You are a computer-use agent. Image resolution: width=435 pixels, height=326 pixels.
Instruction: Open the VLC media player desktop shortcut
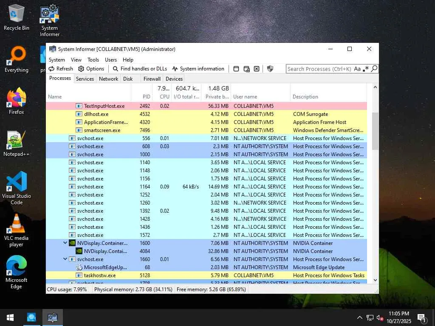pyautogui.click(x=17, y=230)
